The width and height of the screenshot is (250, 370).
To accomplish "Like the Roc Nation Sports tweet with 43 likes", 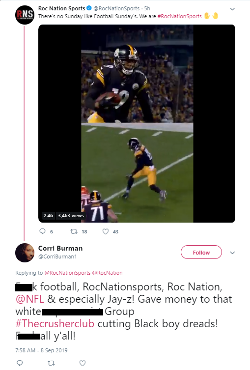I will (x=106, y=231).
